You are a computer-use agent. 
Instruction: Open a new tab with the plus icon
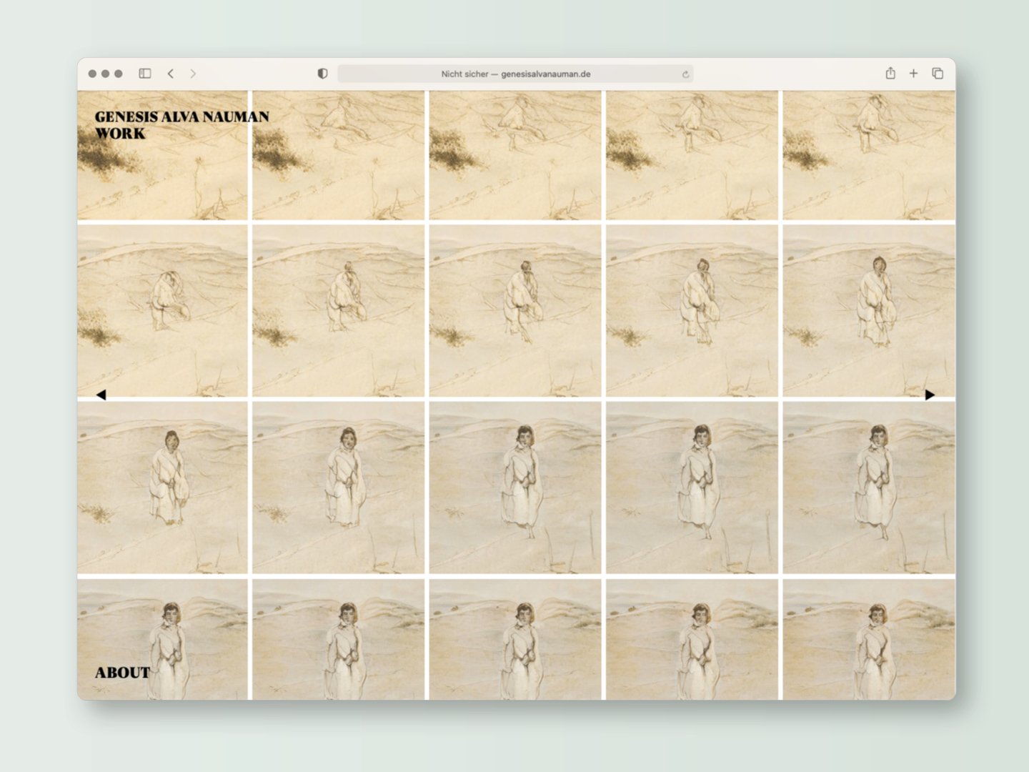point(913,74)
